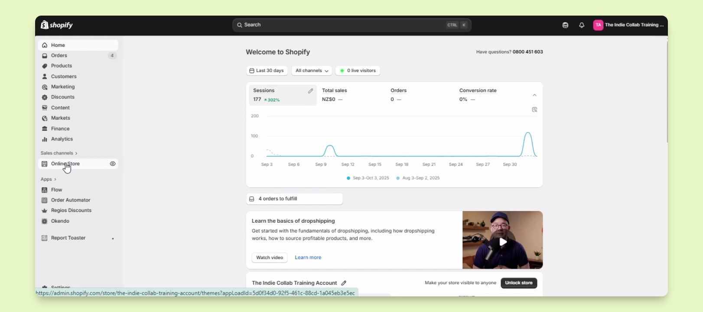703x312 pixels.
Task: Click the page vertical scrollbar
Action: coord(667,92)
